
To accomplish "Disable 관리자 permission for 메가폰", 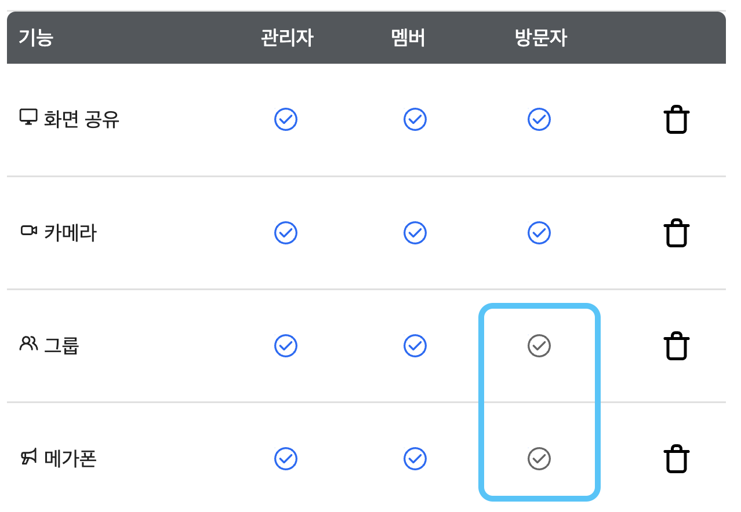I will click(285, 458).
